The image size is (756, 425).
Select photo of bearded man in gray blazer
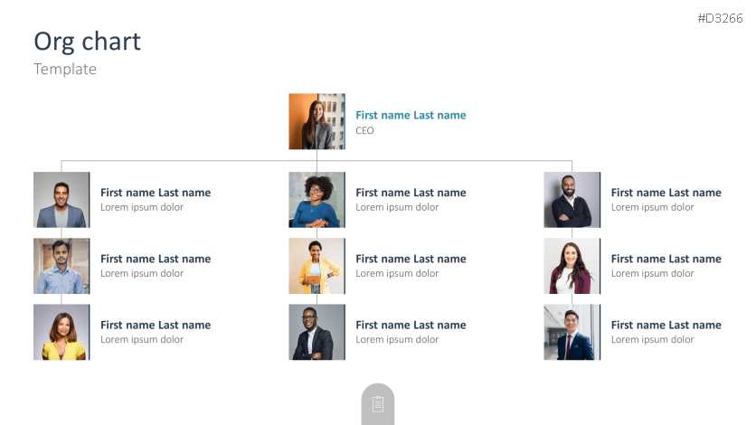[61, 200]
